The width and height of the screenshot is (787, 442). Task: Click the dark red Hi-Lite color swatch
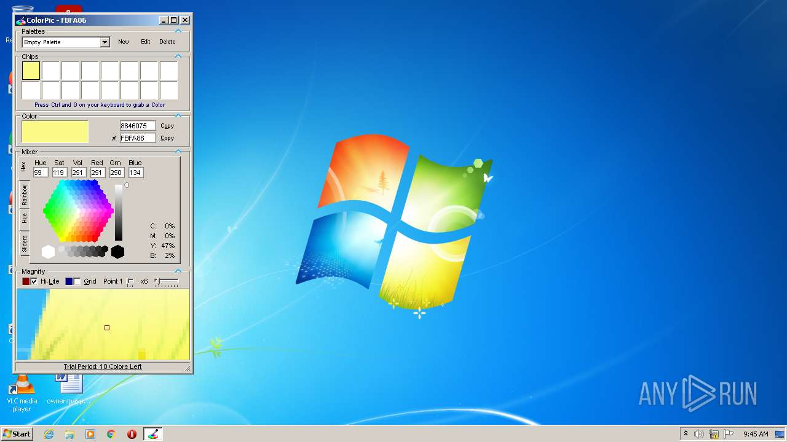pos(26,281)
